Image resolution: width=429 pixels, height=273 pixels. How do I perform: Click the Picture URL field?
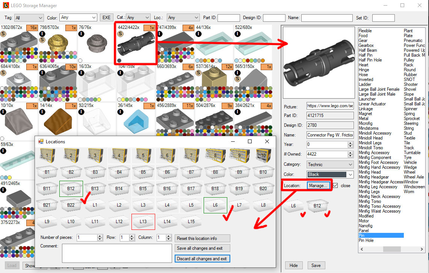point(330,106)
